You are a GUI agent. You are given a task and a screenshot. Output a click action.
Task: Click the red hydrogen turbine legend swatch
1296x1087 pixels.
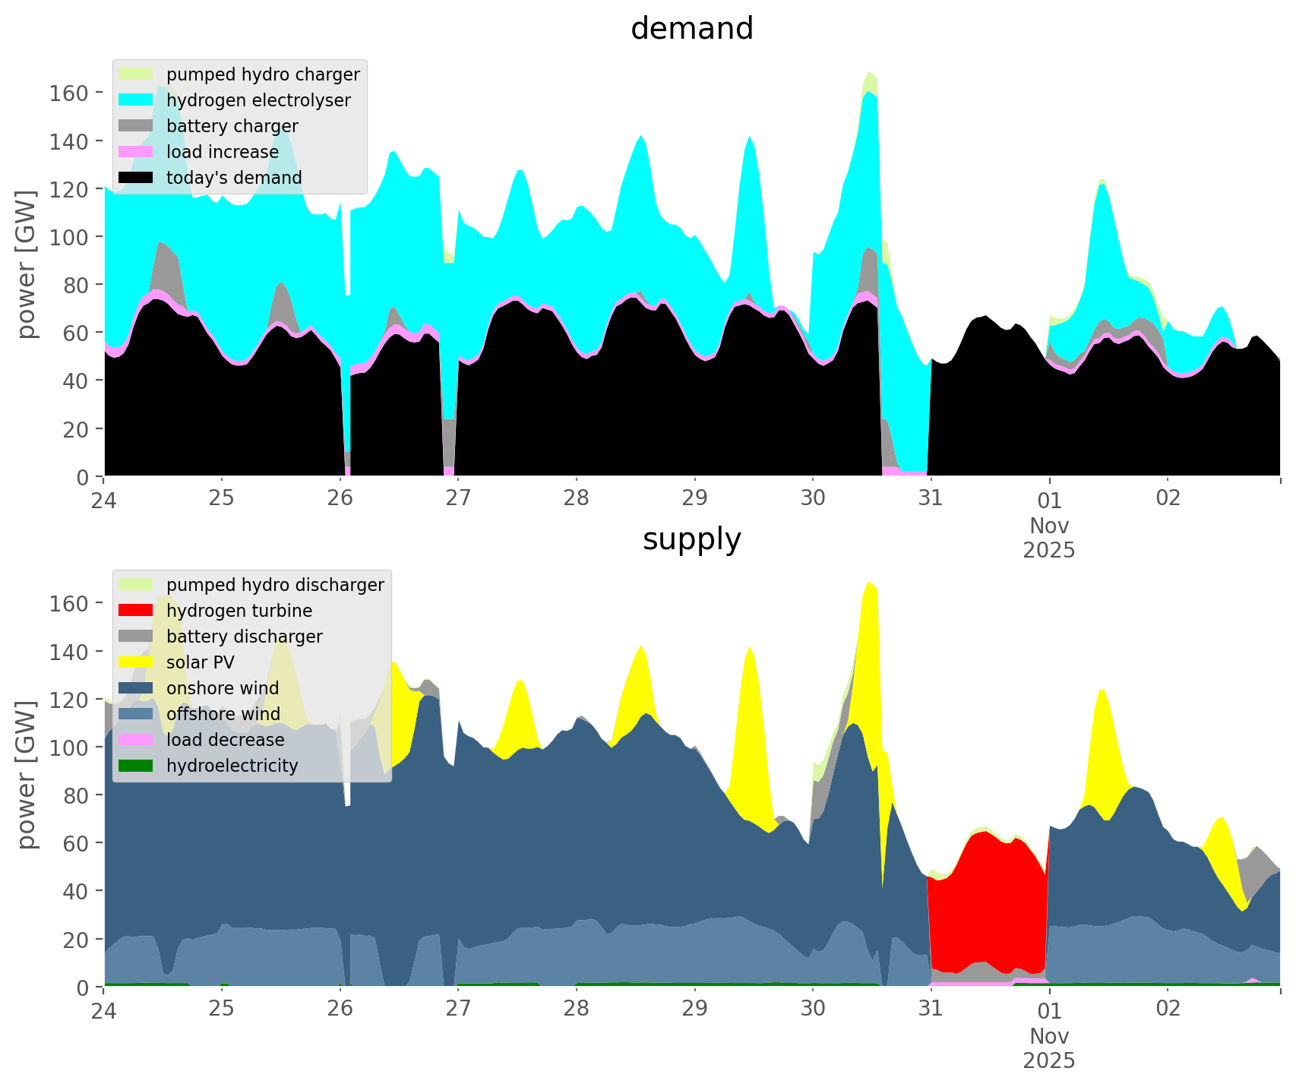pos(137,611)
